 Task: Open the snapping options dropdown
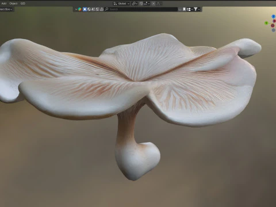click(x=147, y=3)
